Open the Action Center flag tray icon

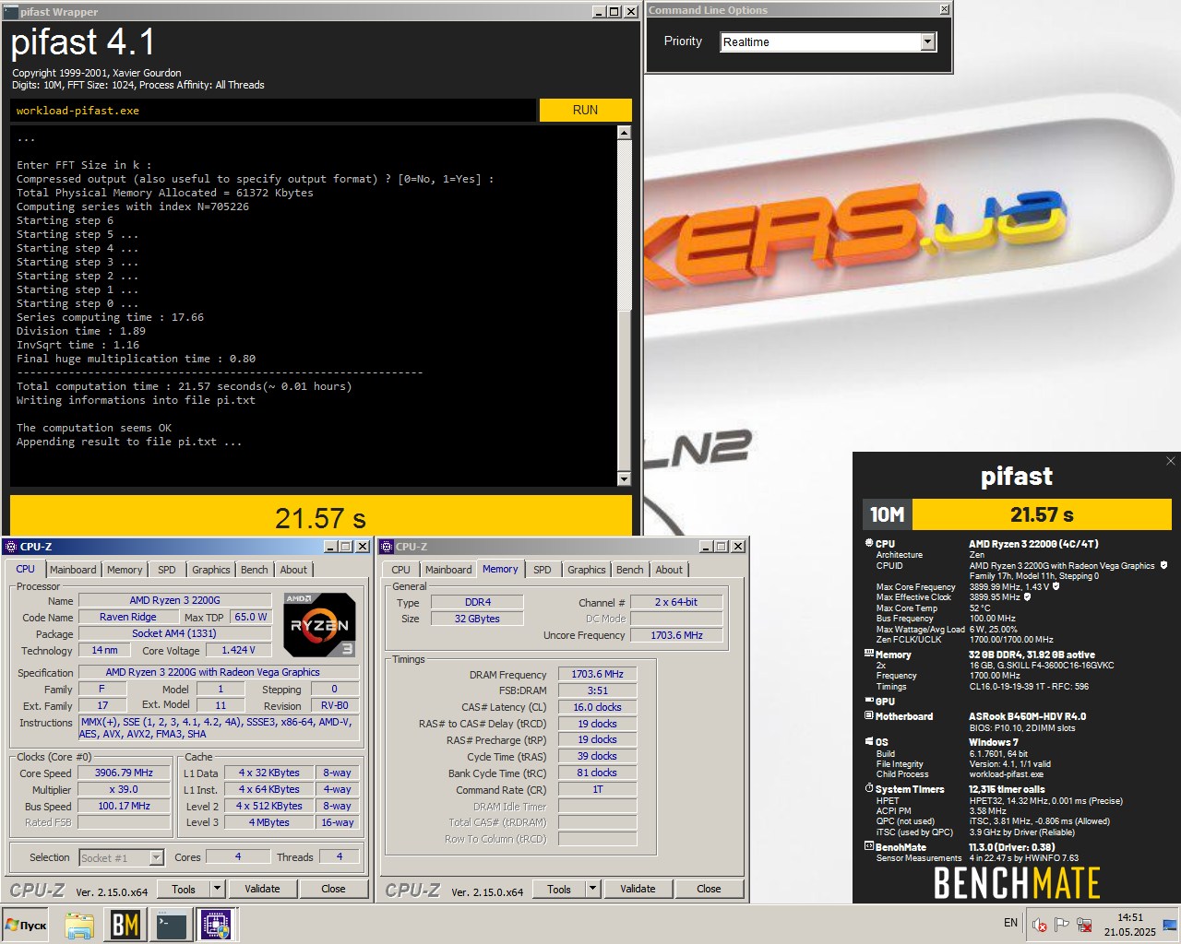click(1062, 925)
